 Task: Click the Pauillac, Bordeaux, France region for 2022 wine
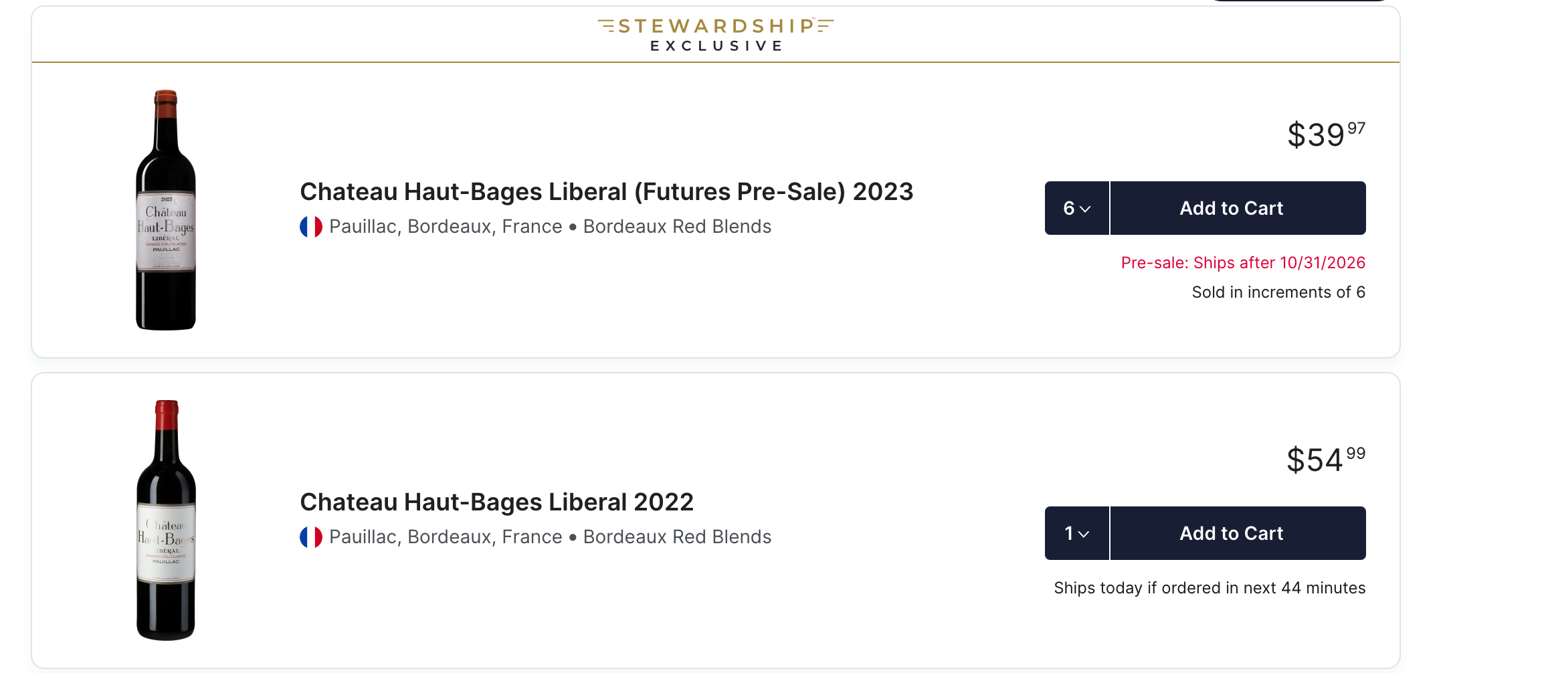point(446,537)
